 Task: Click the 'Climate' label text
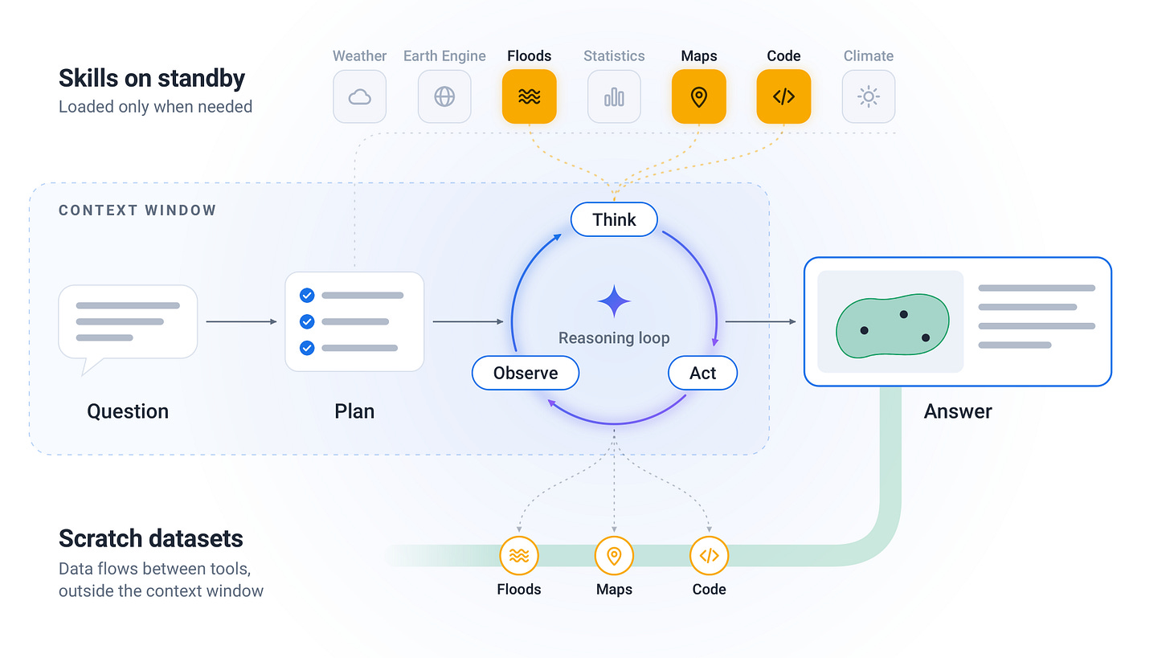(869, 55)
